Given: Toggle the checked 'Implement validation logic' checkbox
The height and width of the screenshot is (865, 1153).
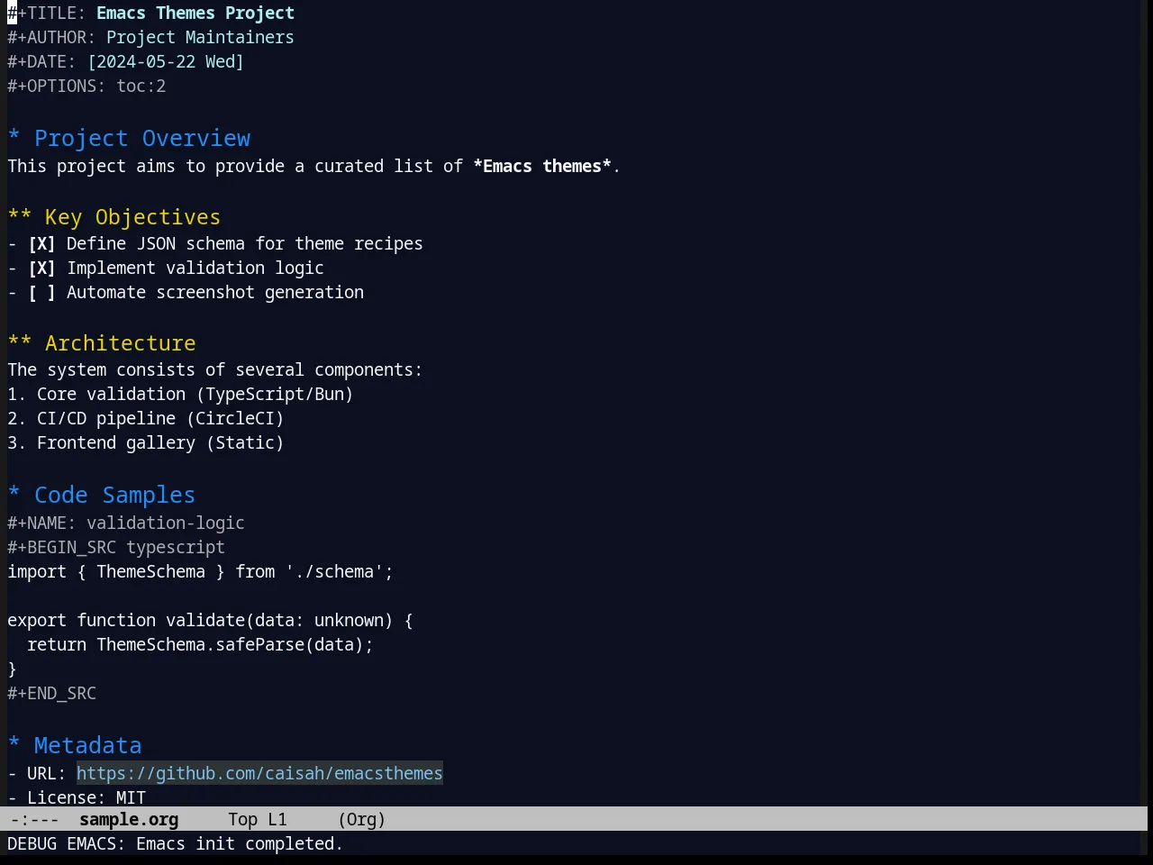Looking at the screenshot, I should (x=41, y=269).
